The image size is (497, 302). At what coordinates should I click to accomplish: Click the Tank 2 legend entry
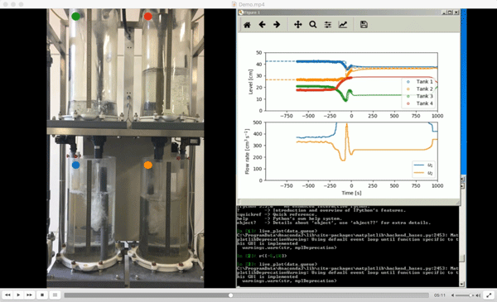pyautogui.click(x=419, y=89)
